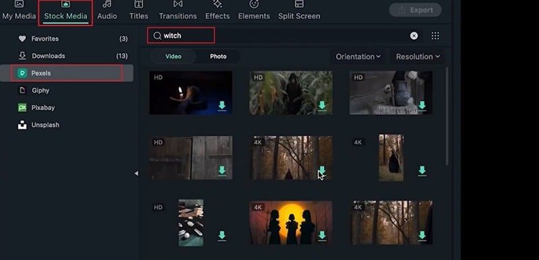This screenshot has height=260, width=539.
Task: Click the HD badge on candle video
Action: click(158, 77)
